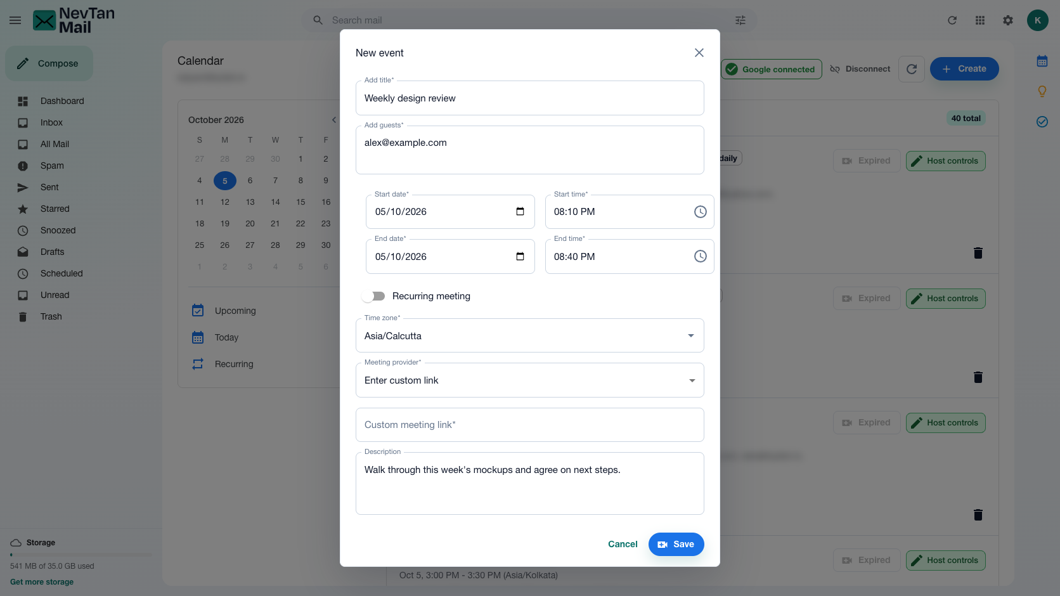Open Starred folder in sidebar
The width and height of the screenshot is (1060, 596).
(x=55, y=209)
